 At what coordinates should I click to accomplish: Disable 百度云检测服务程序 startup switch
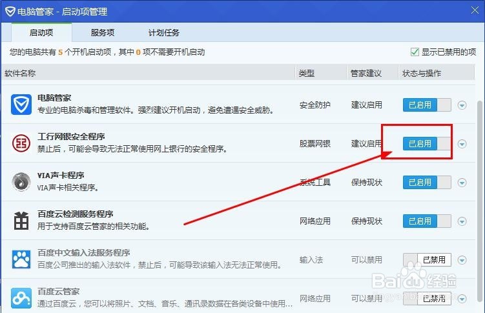click(x=427, y=221)
